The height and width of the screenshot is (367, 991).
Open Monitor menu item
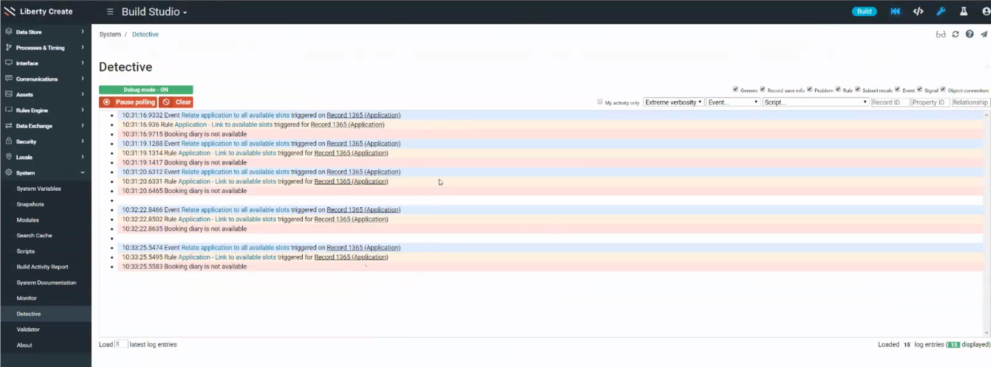(26, 298)
